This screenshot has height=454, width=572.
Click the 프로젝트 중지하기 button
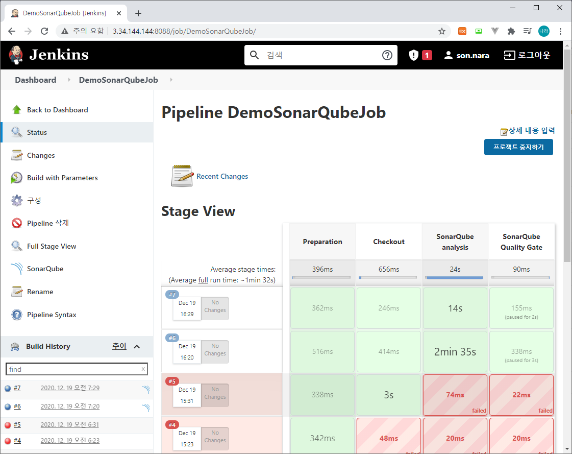point(518,147)
